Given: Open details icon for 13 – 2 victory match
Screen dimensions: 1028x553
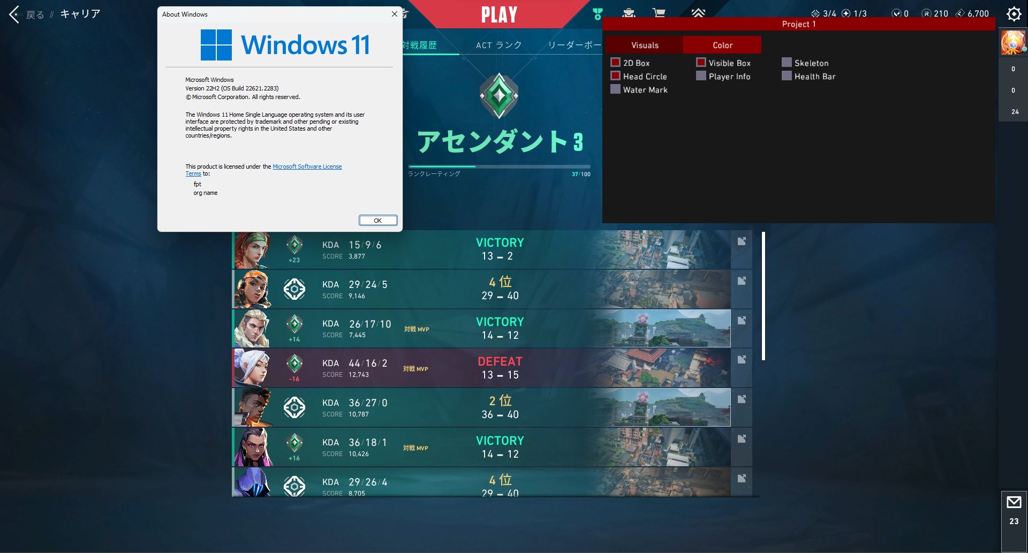Looking at the screenshot, I should click(742, 241).
